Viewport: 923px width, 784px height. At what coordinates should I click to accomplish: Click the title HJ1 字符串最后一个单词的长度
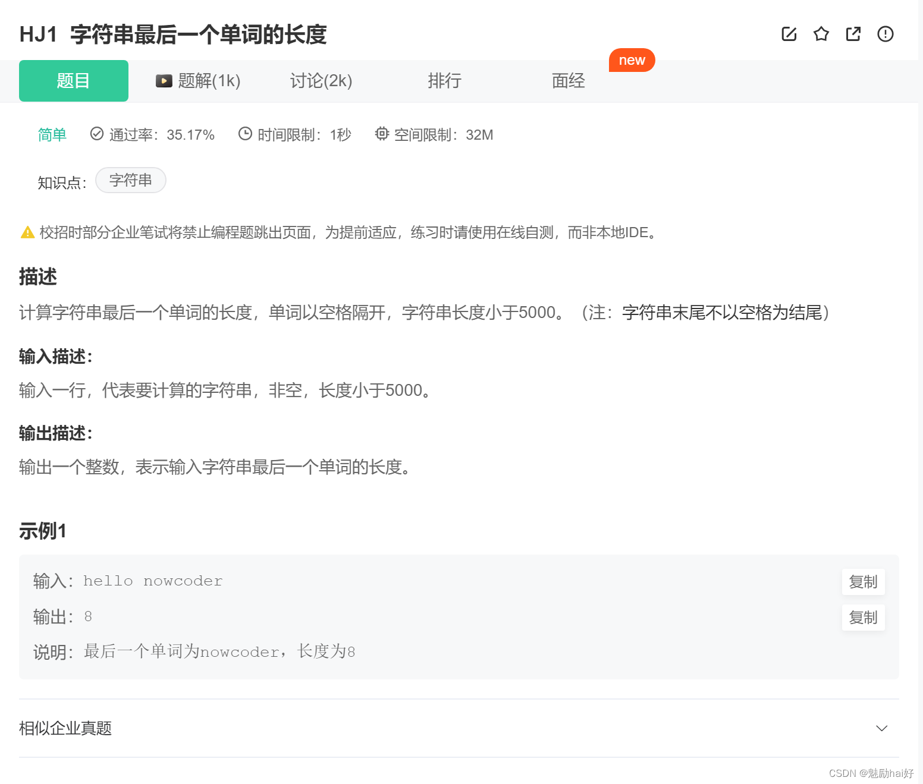tap(173, 34)
